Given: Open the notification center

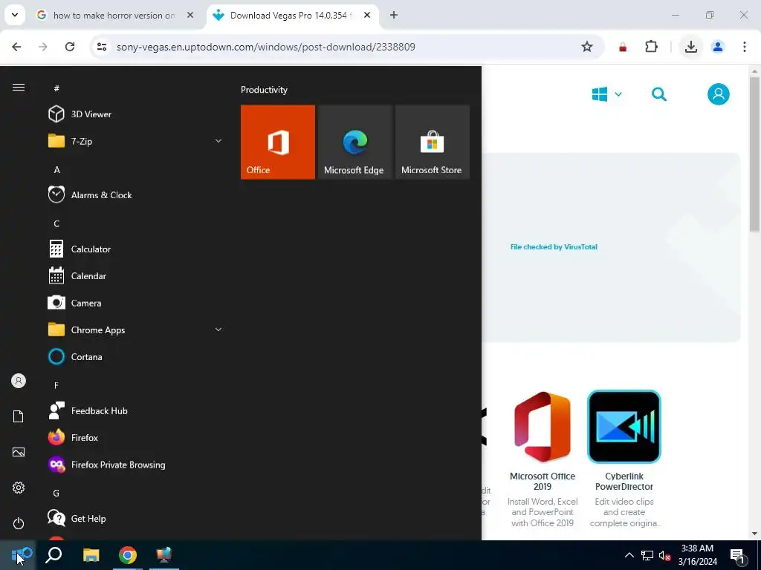Looking at the screenshot, I should tap(738, 555).
